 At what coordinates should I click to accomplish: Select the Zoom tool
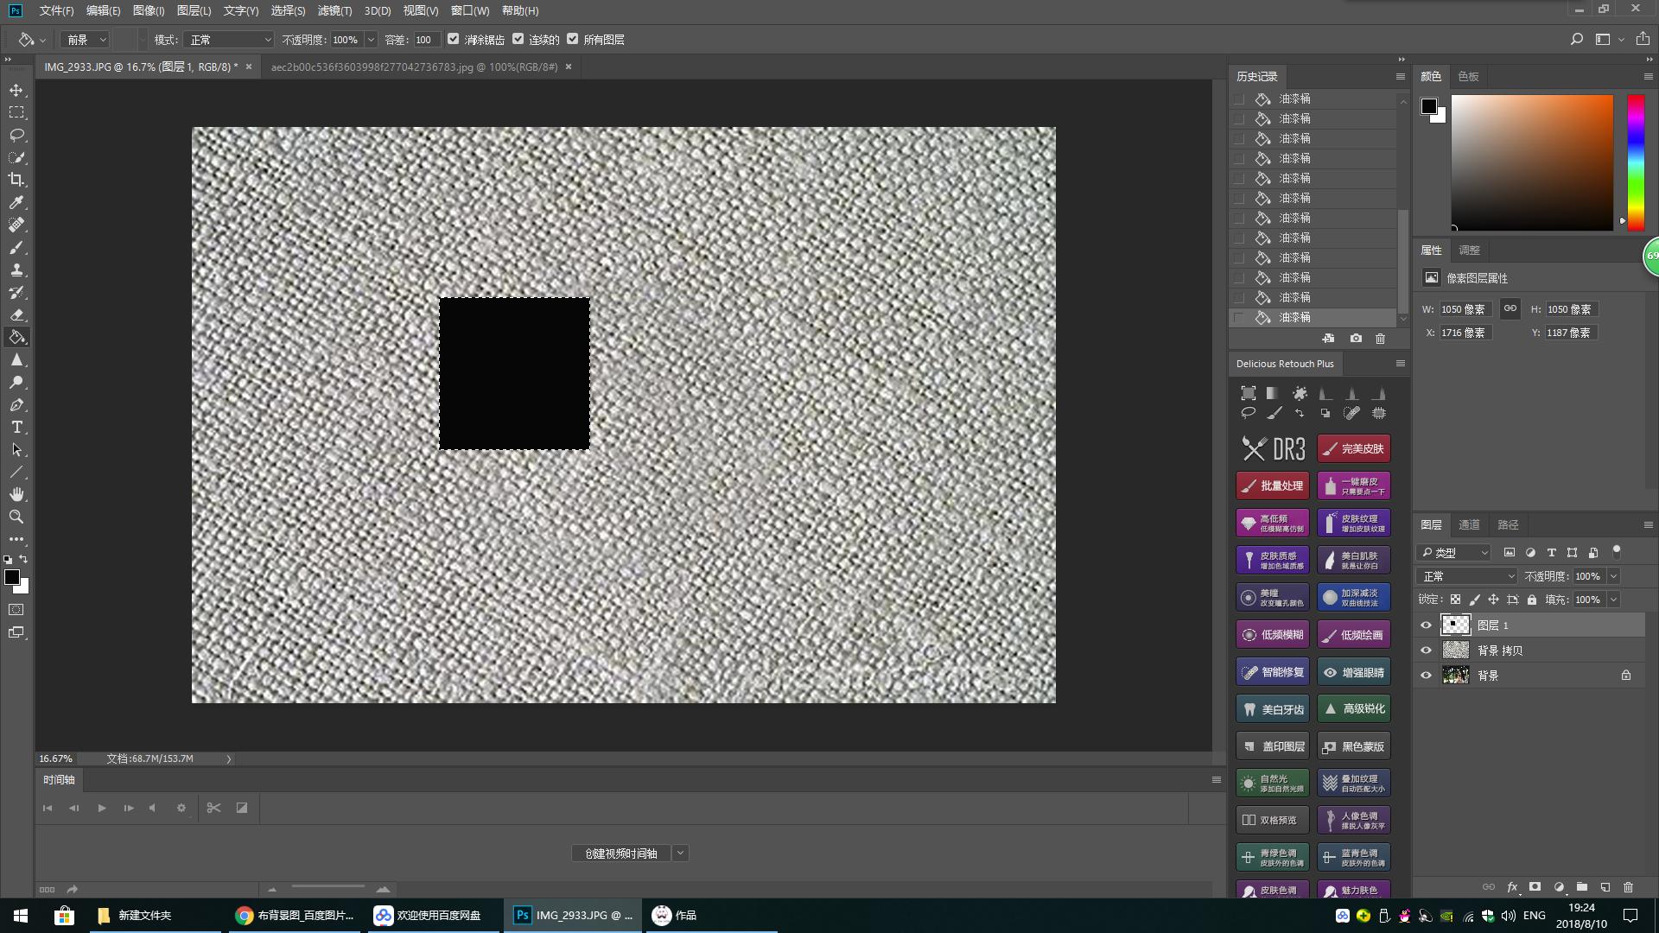(16, 517)
